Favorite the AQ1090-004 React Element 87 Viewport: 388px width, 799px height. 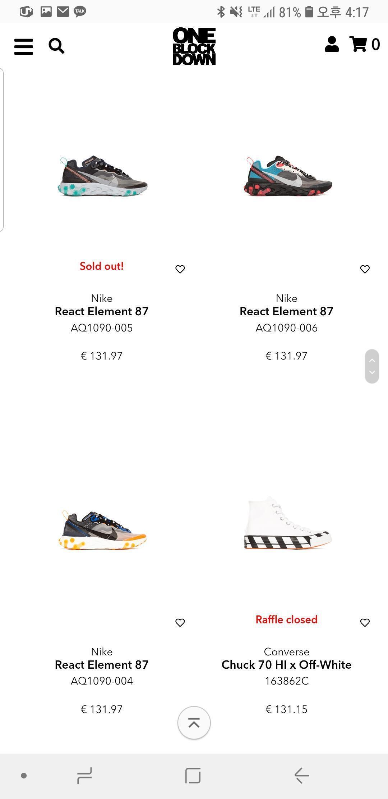click(180, 623)
